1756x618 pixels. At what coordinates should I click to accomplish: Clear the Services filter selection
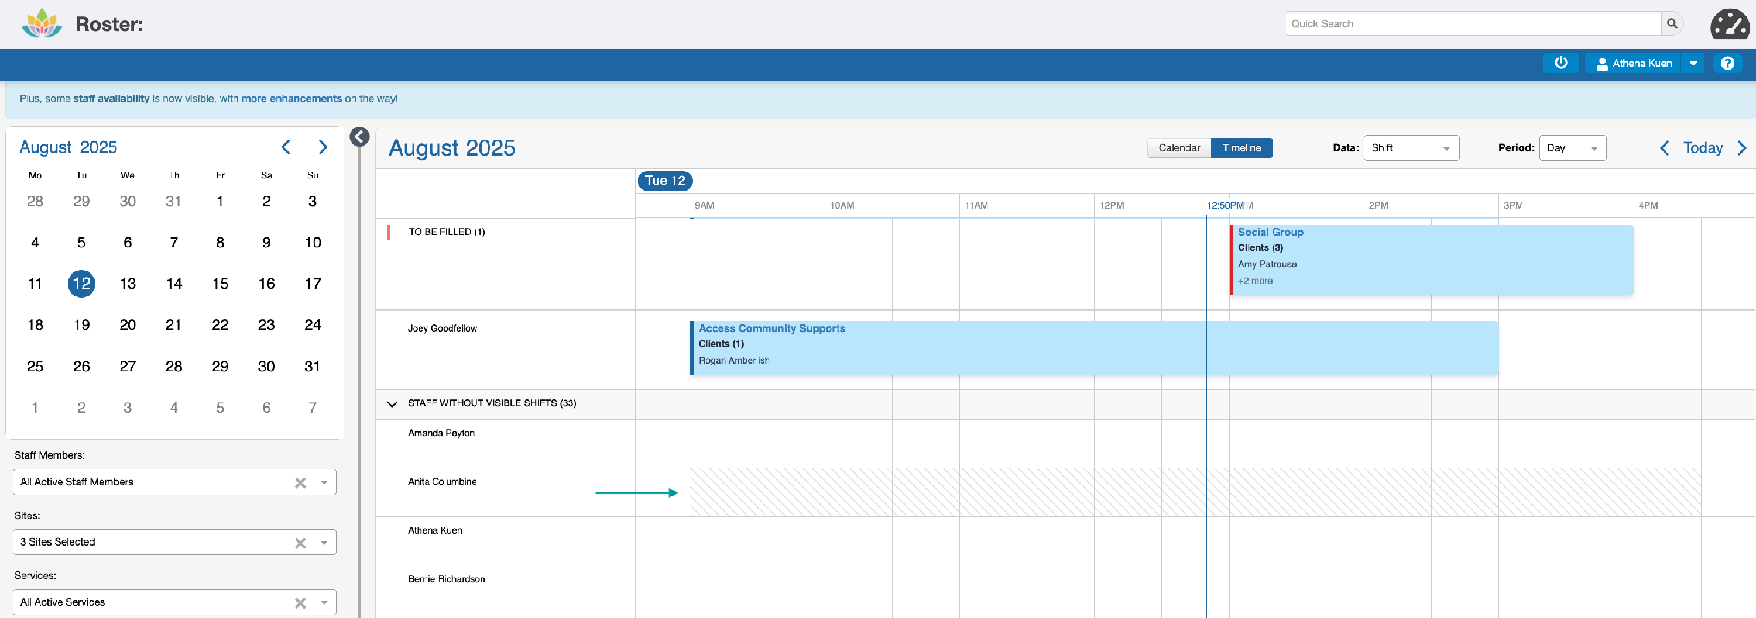tap(300, 603)
